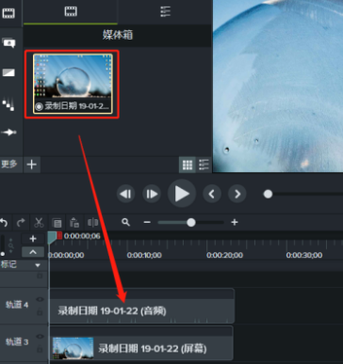Open the Animations arrow panel in the sidebar

coord(8,132)
